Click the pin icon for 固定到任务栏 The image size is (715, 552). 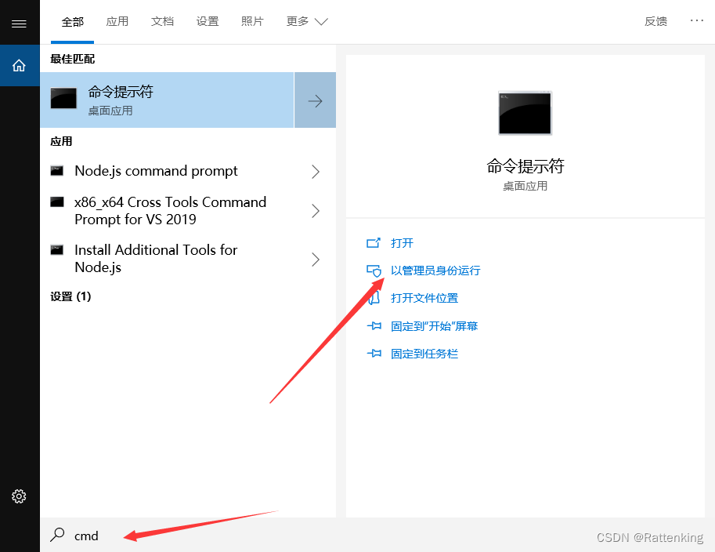pyautogui.click(x=374, y=354)
